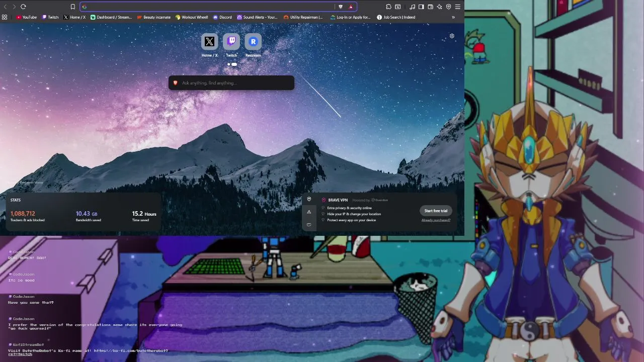The width and height of the screenshot is (644, 362).
Task: Open the Sound Alerts bookmark
Action: click(257, 17)
